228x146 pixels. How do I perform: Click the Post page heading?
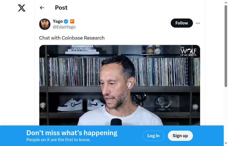click(61, 8)
